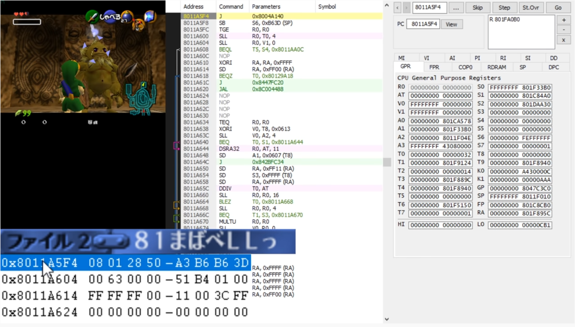The height and width of the screenshot is (327, 575).
Task: Select the GPR tab
Action: (x=405, y=67)
